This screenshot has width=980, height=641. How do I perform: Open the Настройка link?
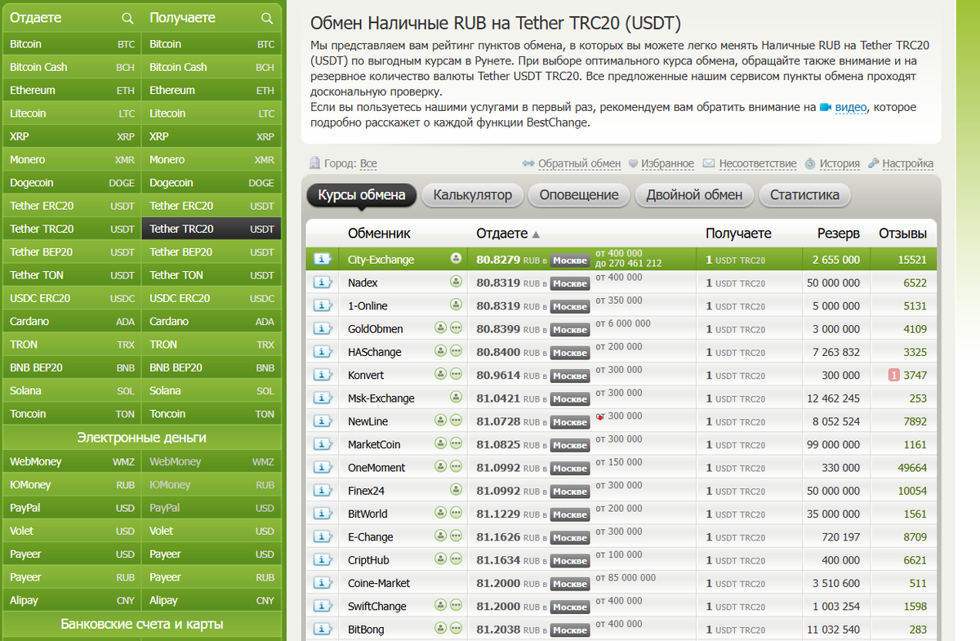[x=908, y=163]
